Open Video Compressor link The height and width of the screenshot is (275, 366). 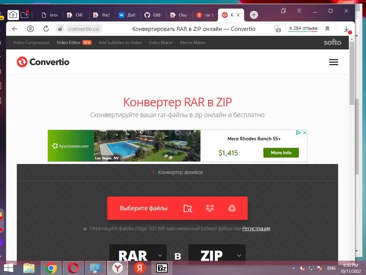click(x=31, y=43)
